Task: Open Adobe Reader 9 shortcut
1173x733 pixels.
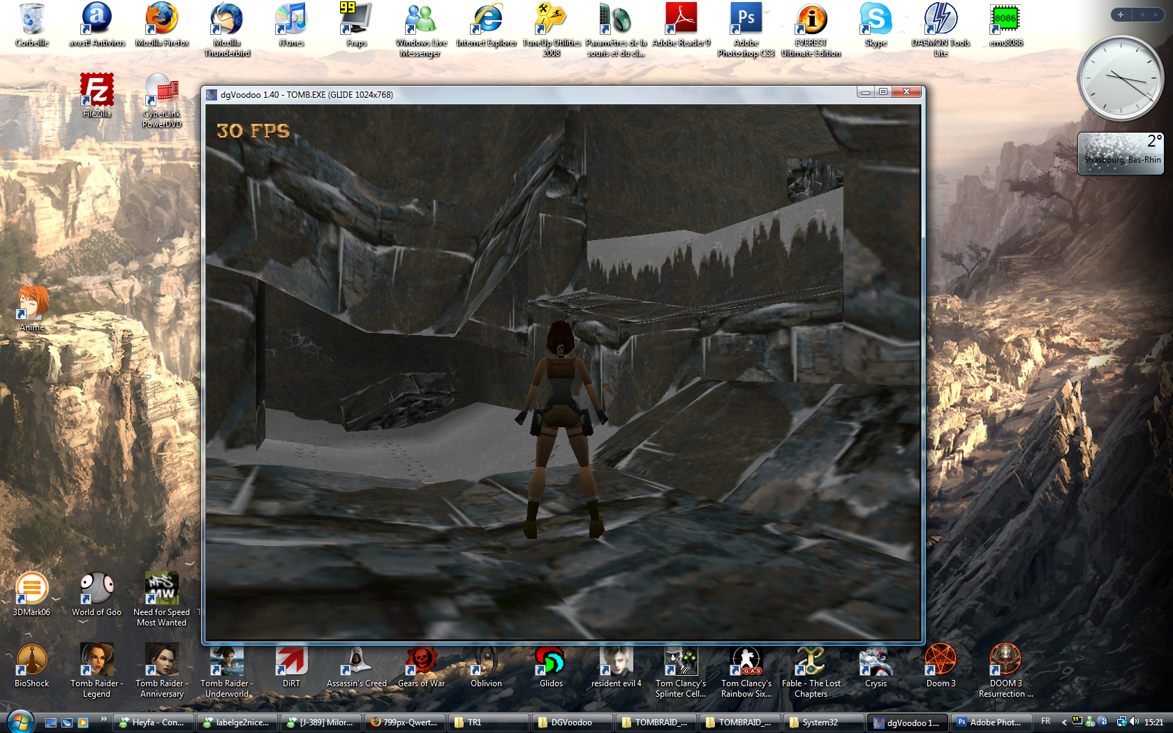Action: click(681, 25)
